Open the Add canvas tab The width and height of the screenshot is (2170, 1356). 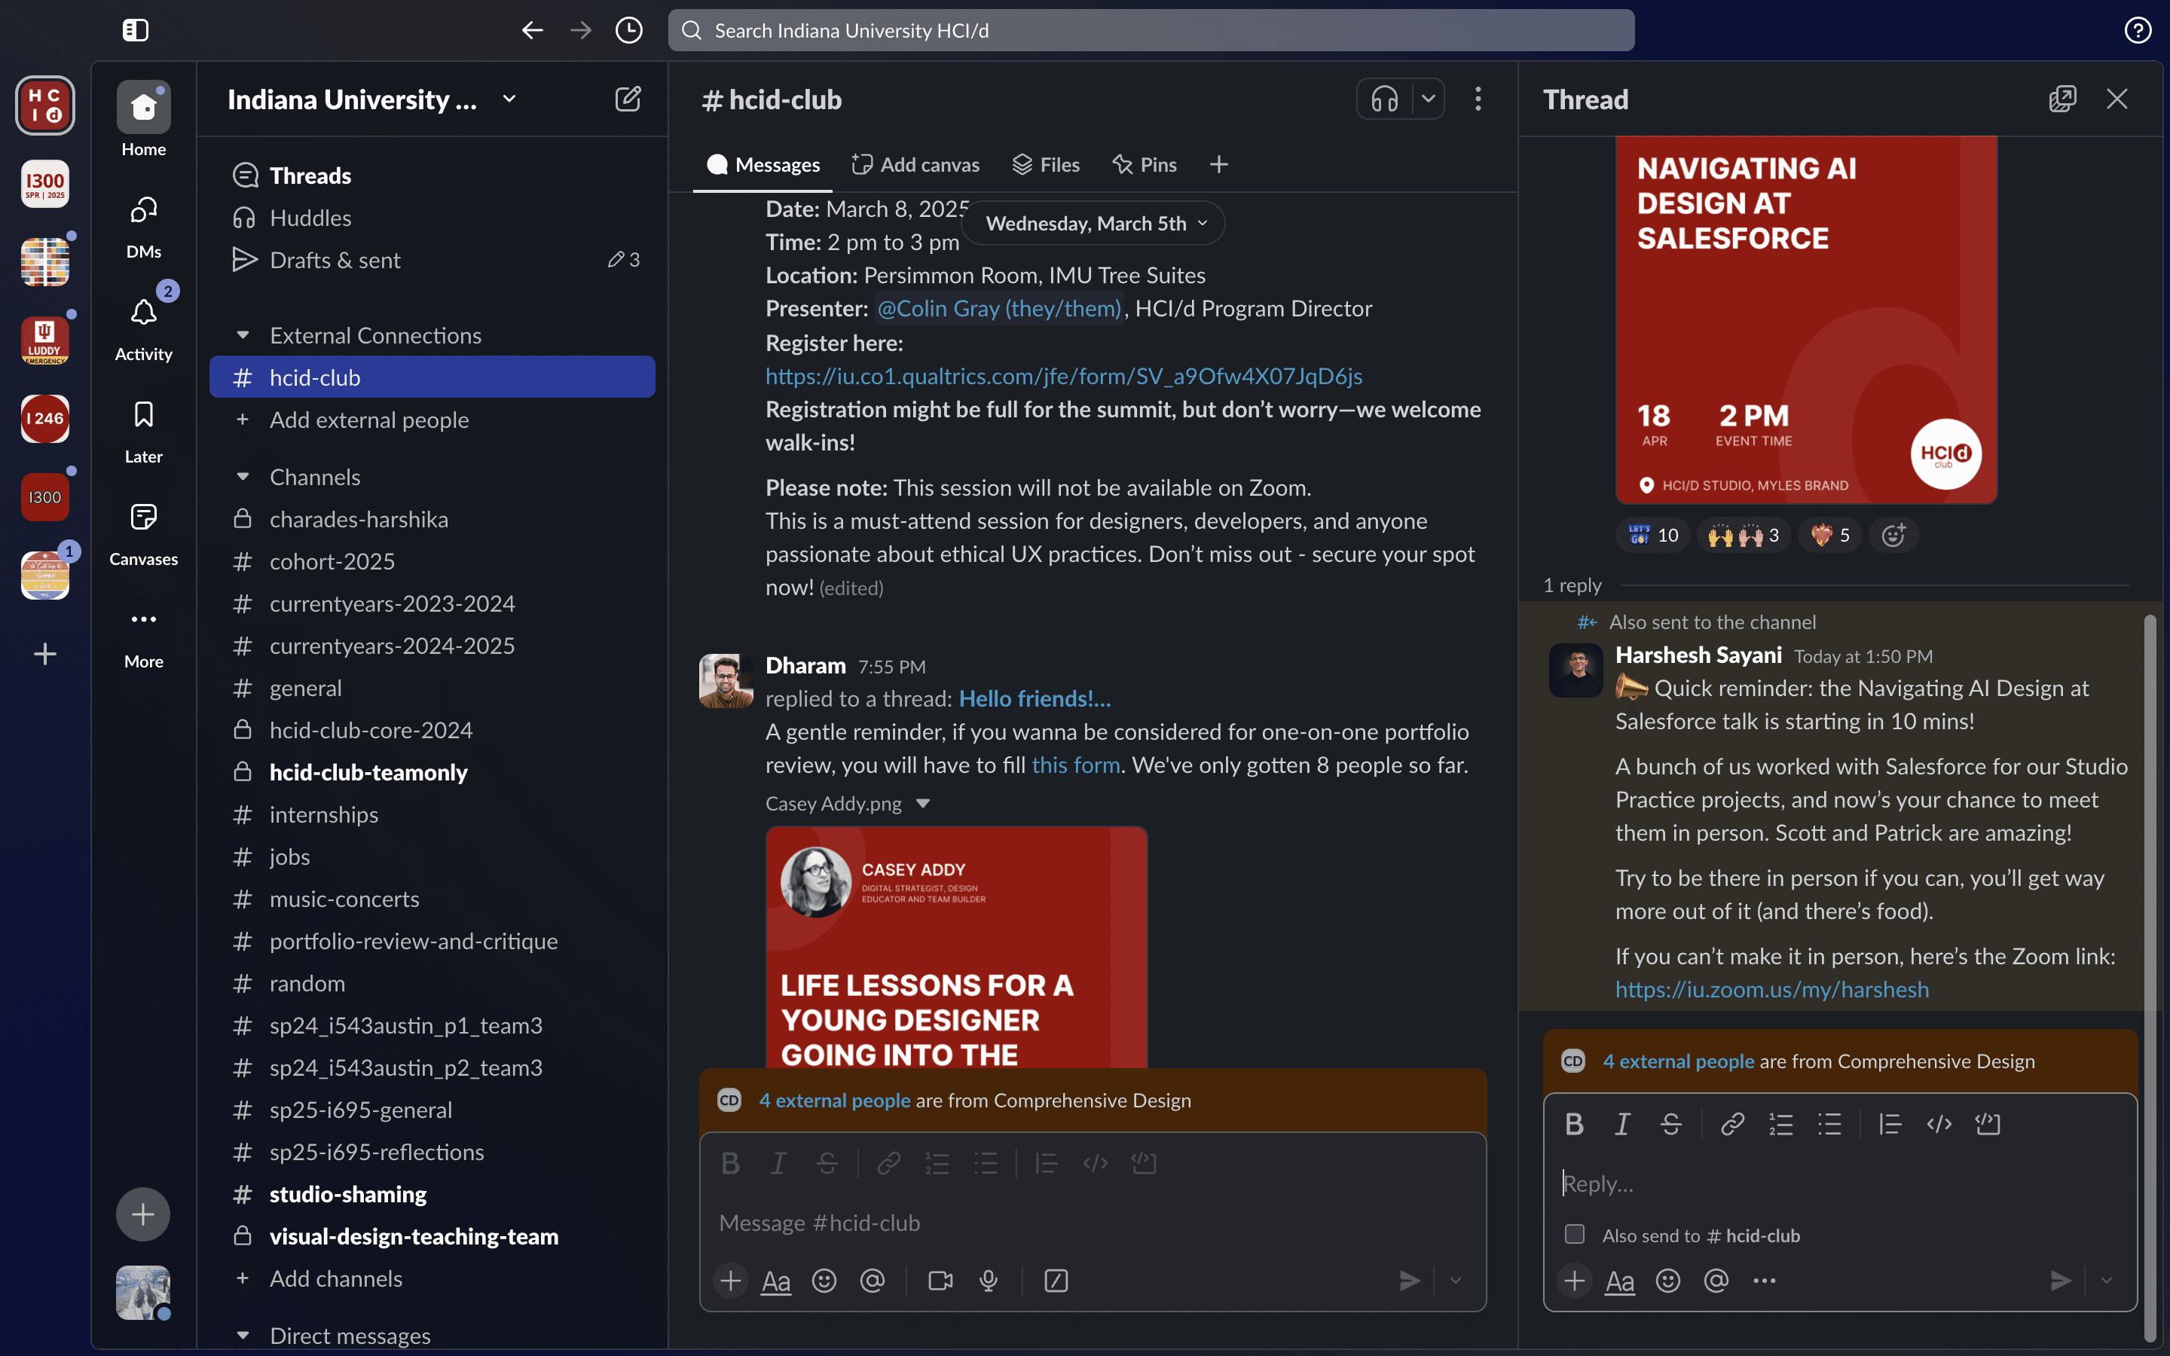[915, 165]
